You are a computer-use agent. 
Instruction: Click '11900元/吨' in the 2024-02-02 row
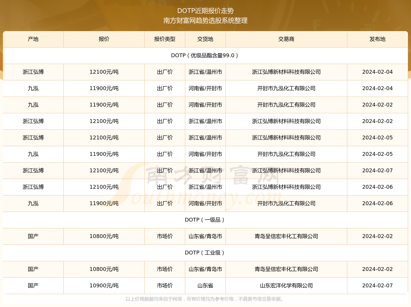[x=104, y=105]
